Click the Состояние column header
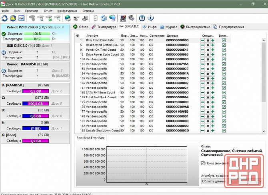268x195 pixels. (x=157, y=36)
